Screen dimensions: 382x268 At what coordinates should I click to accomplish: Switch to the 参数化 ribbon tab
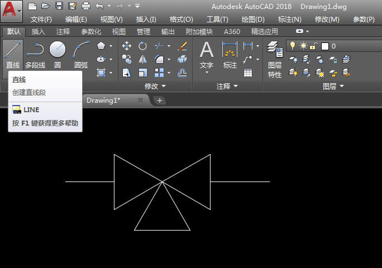coord(91,32)
